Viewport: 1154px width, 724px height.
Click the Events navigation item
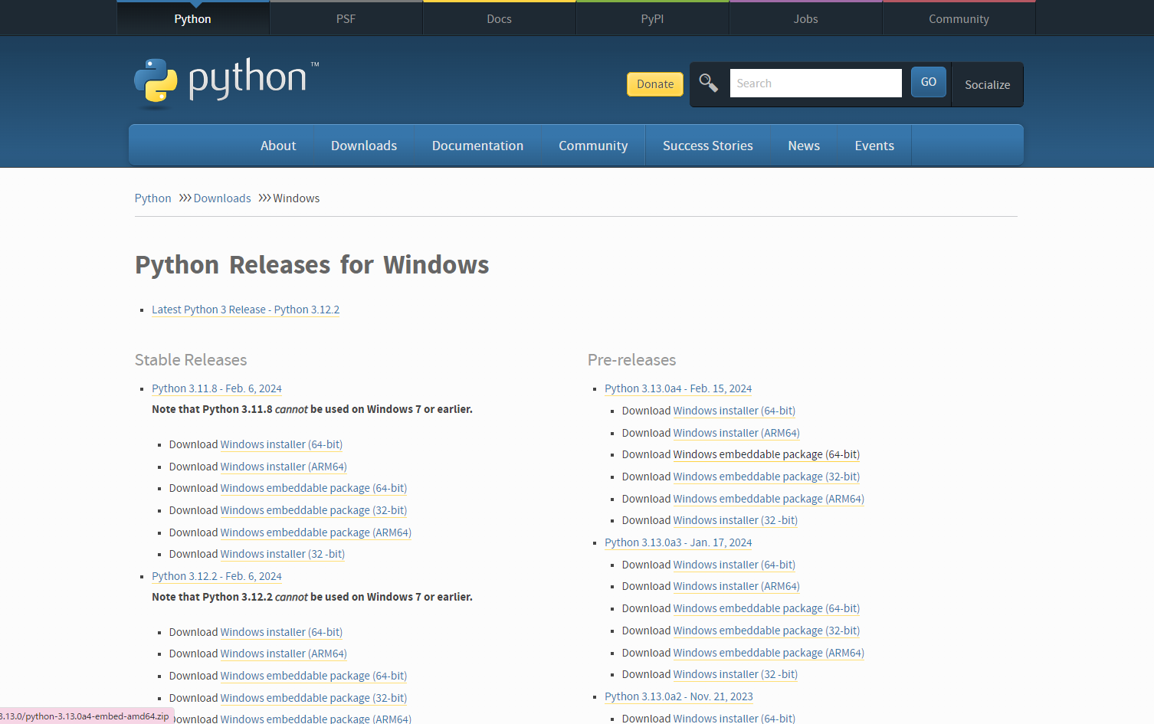874,146
